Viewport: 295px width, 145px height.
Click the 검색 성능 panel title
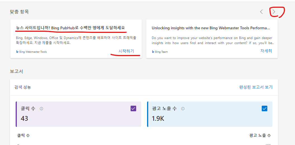[23, 87]
